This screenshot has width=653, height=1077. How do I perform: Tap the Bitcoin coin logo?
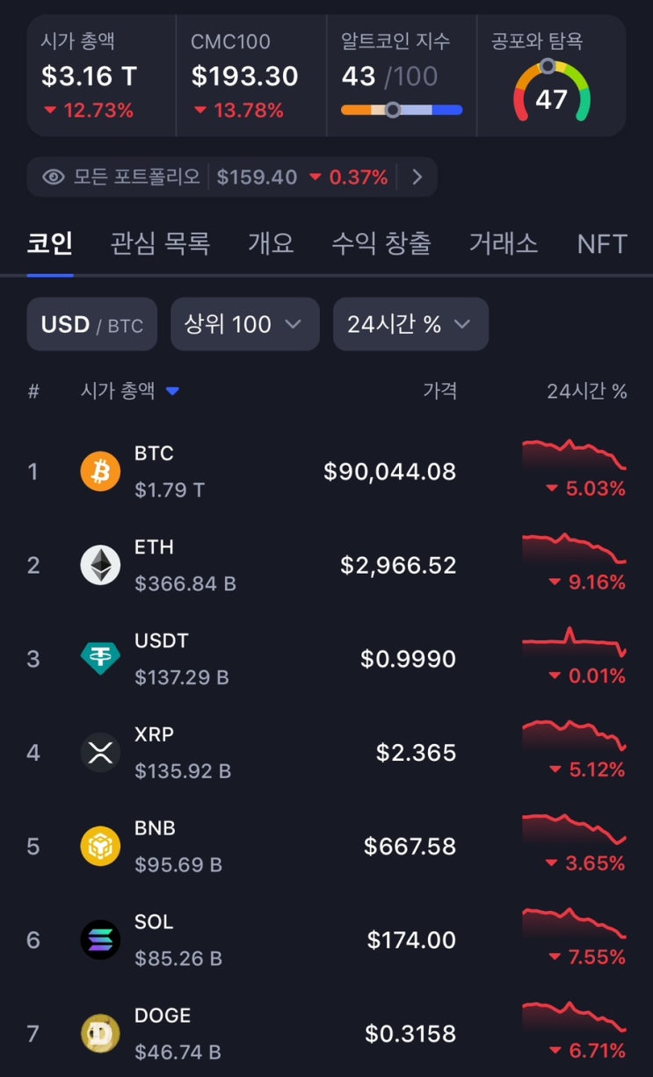(x=100, y=472)
